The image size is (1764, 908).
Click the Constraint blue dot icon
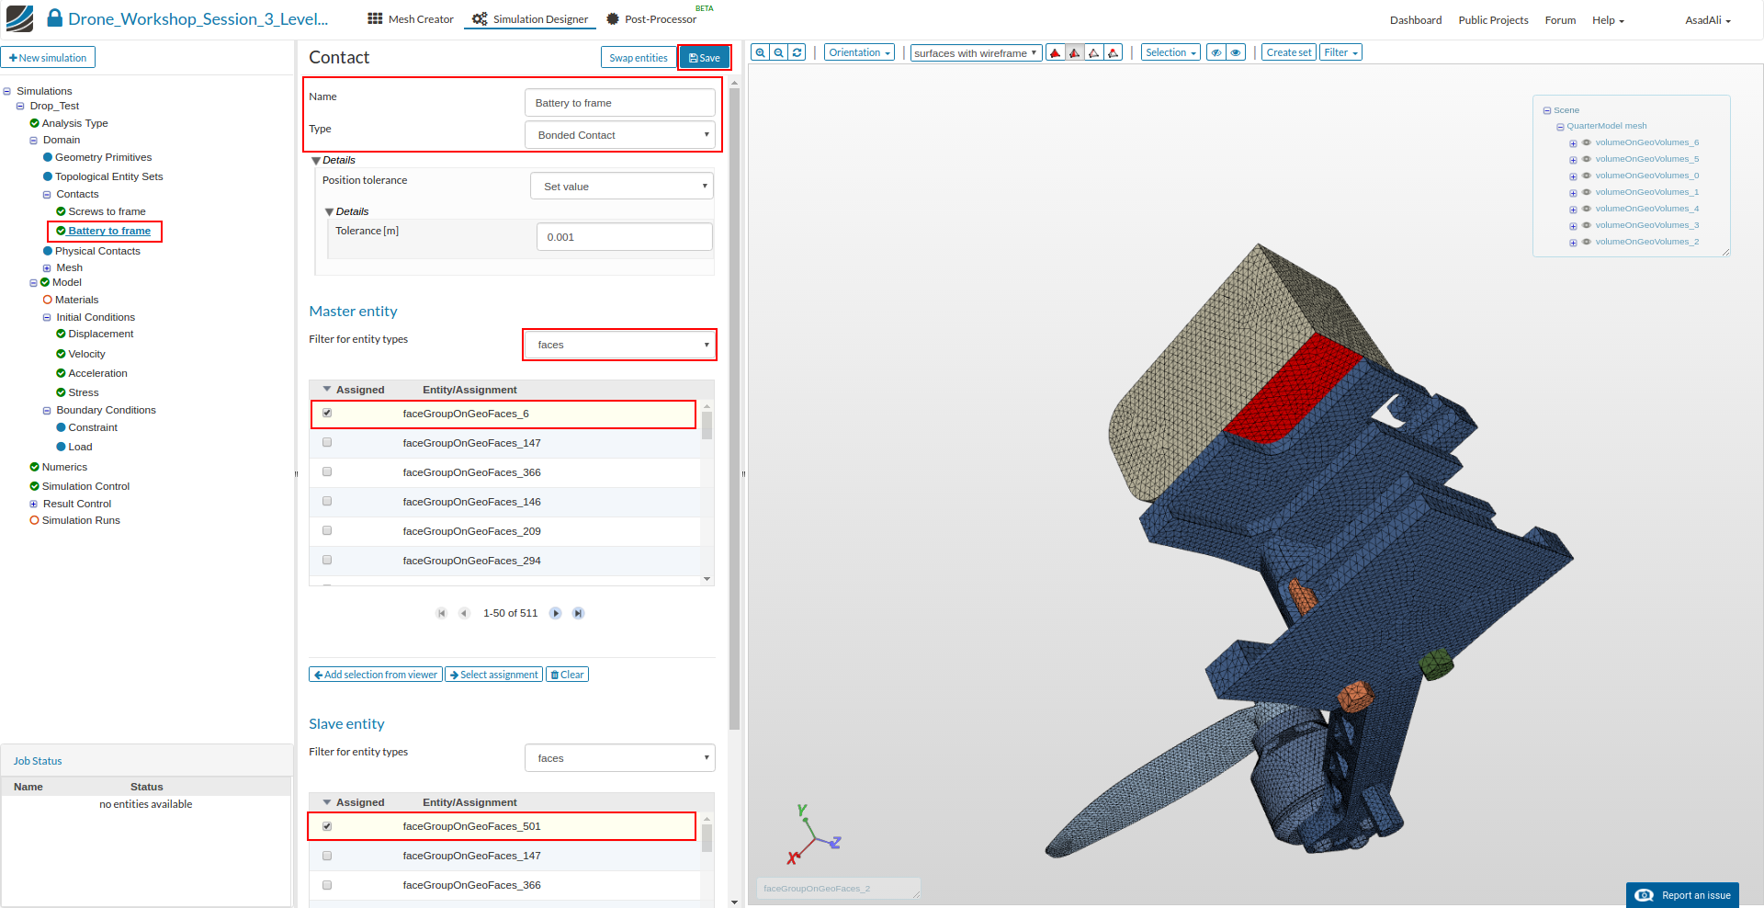tap(61, 427)
